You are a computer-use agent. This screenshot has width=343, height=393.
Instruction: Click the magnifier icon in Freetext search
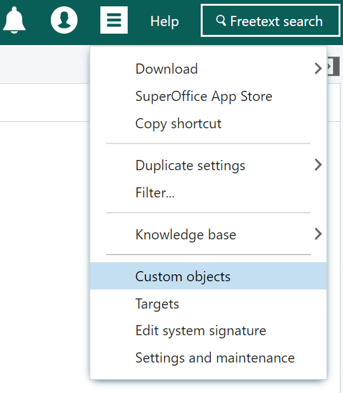tap(221, 20)
